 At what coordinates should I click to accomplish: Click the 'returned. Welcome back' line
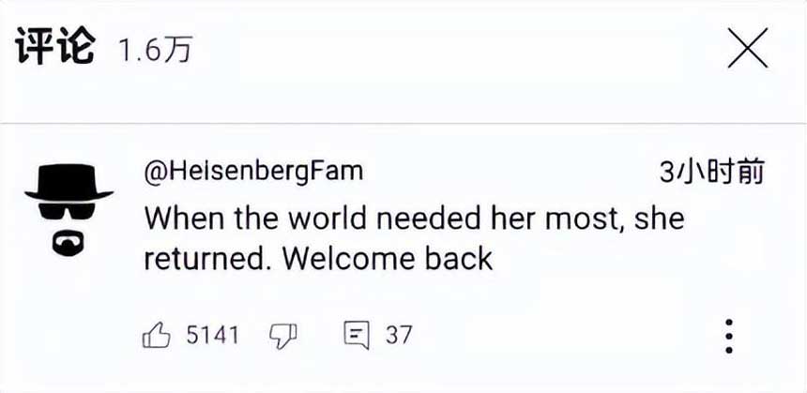pos(318,259)
